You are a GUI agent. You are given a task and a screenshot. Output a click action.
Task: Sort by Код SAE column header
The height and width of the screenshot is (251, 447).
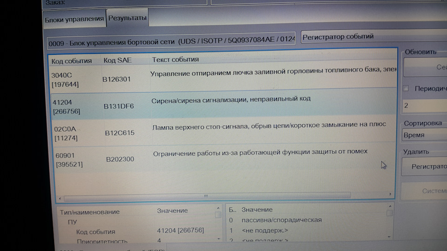point(117,60)
